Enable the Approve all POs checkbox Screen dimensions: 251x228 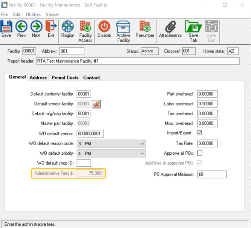click(x=200, y=153)
